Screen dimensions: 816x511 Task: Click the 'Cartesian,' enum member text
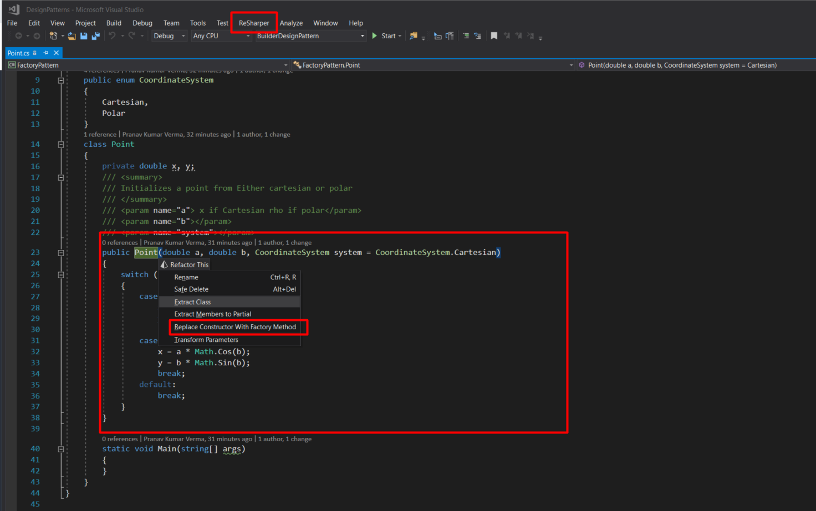pos(125,103)
